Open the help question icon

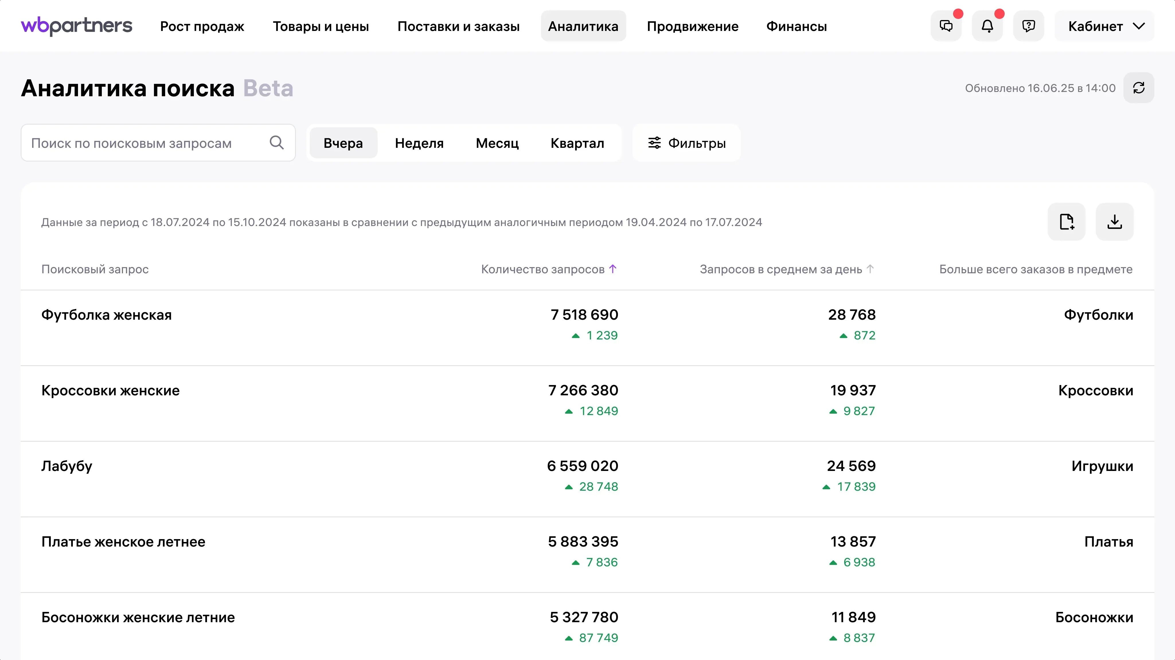[x=1028, y=26]
